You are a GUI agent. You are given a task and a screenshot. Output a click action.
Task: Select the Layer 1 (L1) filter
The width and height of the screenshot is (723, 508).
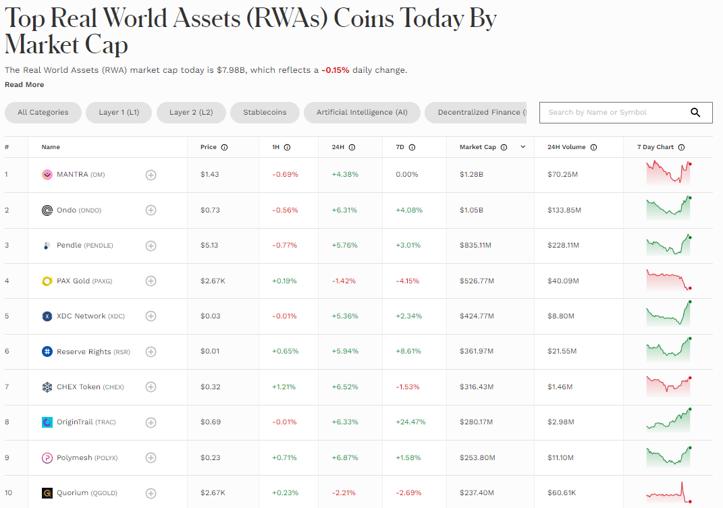[x=119, y=113]
